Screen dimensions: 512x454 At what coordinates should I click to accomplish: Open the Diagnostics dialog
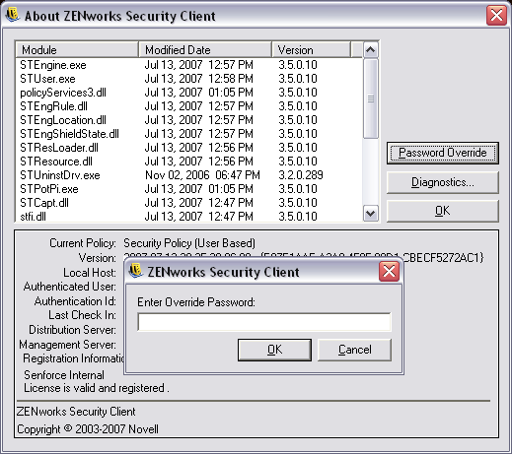pyautogui.click(x=443, y=182)
